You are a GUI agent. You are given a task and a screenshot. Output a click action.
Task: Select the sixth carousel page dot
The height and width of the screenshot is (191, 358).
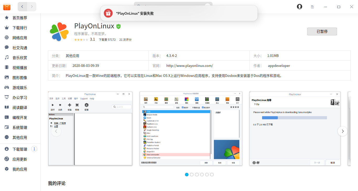(212, 174)
